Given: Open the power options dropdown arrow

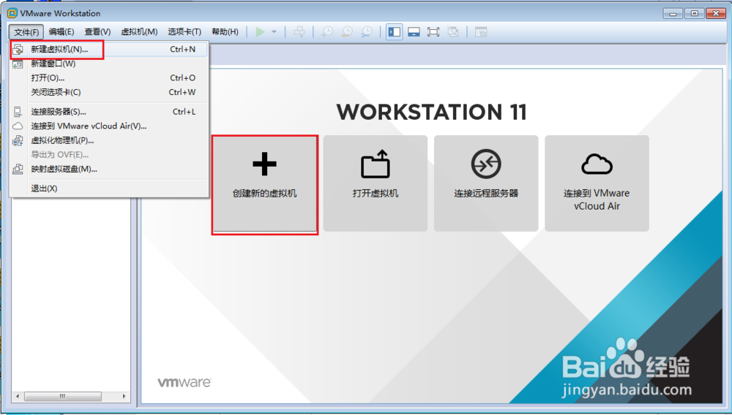Looking at the screenshot, I should (x=274, y=31).
